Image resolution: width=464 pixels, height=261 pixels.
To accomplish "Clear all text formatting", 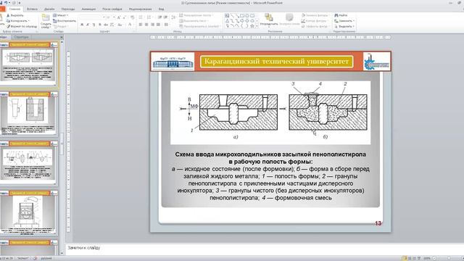I will (x=132, y=17).
